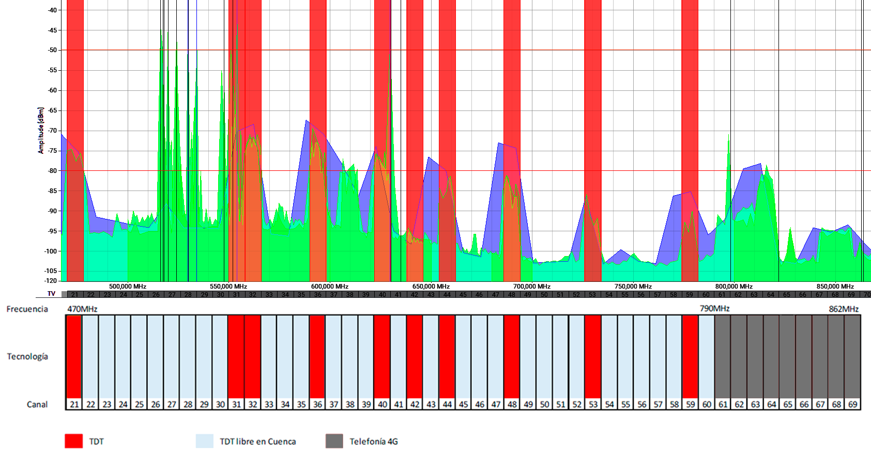Click the 600,000 MHz axis marker
The image size is (871, 460).
pos(330,287)
